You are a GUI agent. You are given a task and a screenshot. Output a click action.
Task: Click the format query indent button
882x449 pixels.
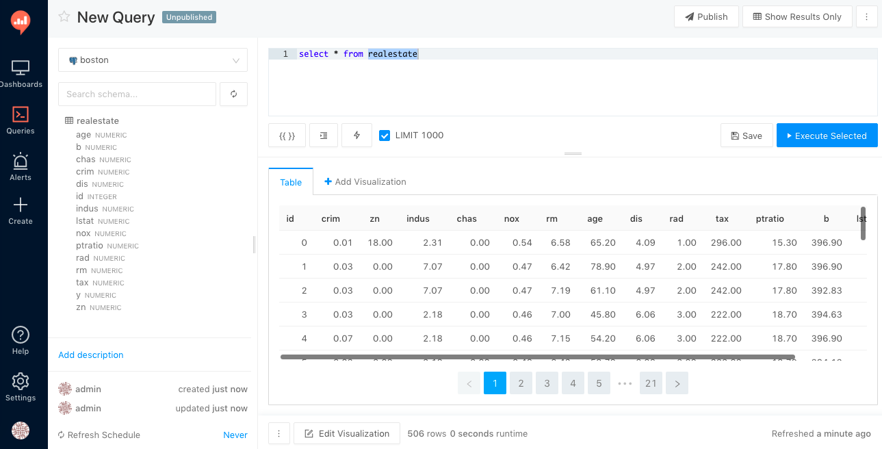point(324,136)
